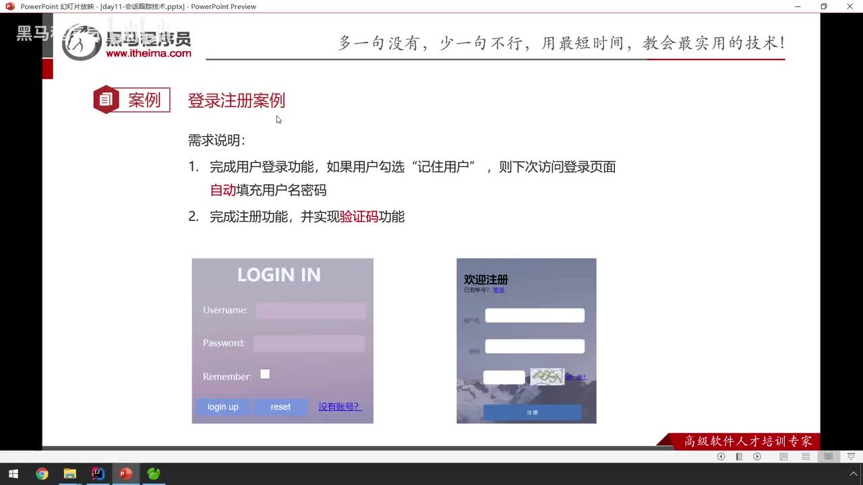Image resolution: width=863 pixels, height=485 pixels.
Task: Click the red 自动 highlighted word
Action: coord(222,190)
